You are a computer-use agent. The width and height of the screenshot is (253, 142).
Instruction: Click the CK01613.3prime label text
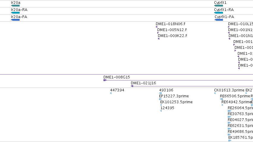229,90
